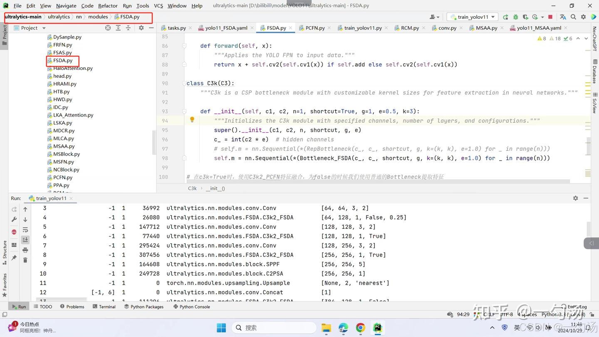Open Search Everywhere magnifier icon
Viewport: 599px width, 337px height.
(573, 17)
